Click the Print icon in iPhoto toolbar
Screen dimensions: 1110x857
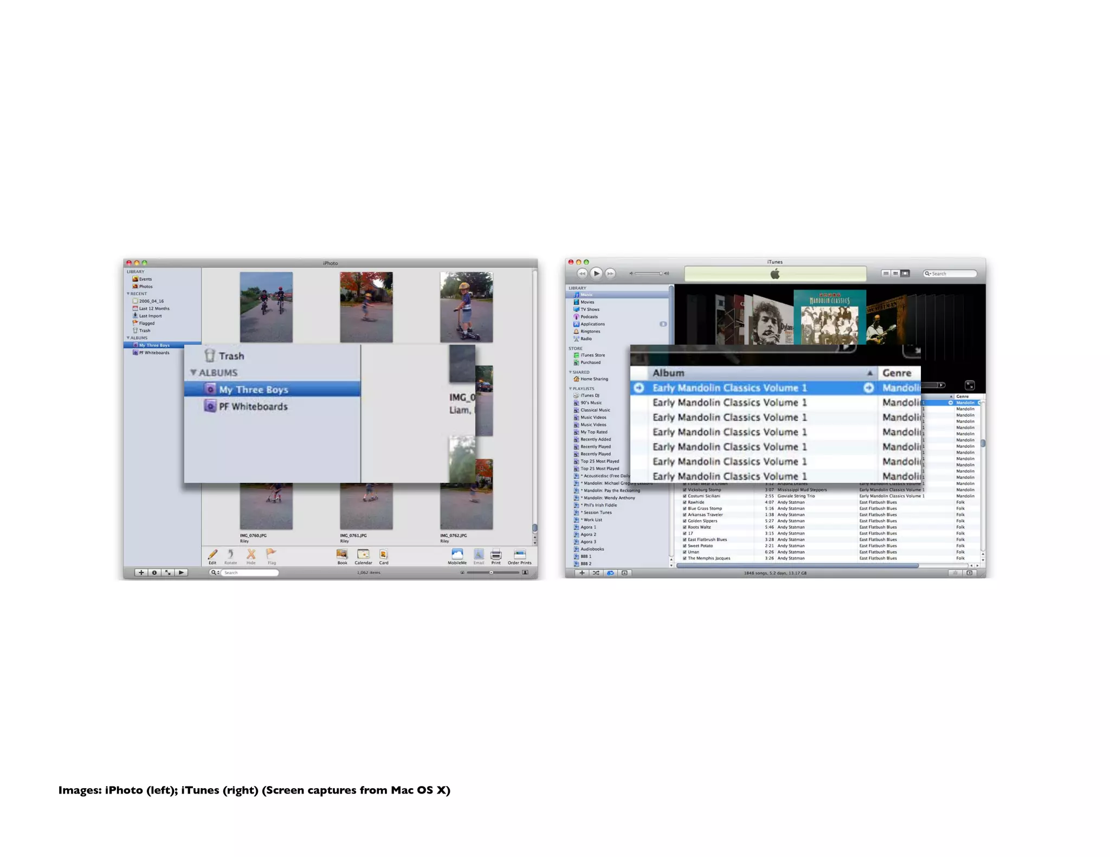coord(496,554)
